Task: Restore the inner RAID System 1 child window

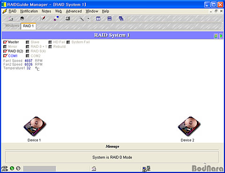Action: pos(216,11)
